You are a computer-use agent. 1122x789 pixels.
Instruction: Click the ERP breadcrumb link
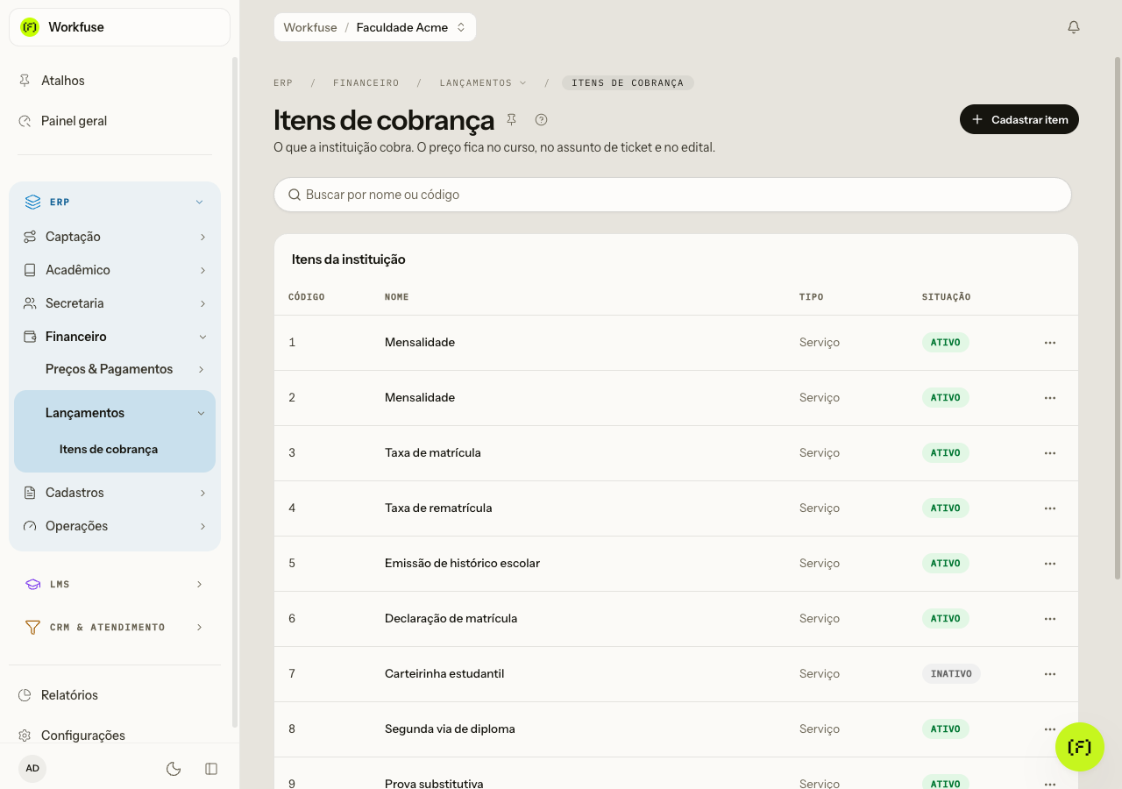coord(283,82)
